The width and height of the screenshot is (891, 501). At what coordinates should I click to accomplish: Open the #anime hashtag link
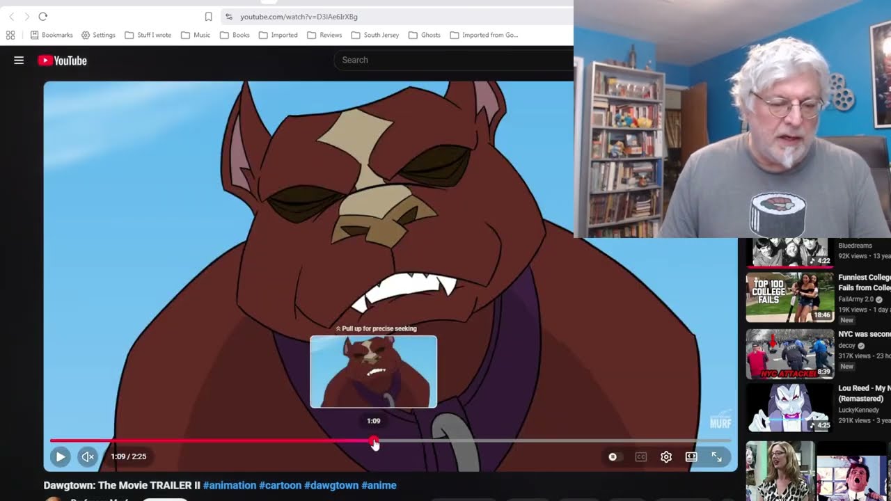coord(379,486)
